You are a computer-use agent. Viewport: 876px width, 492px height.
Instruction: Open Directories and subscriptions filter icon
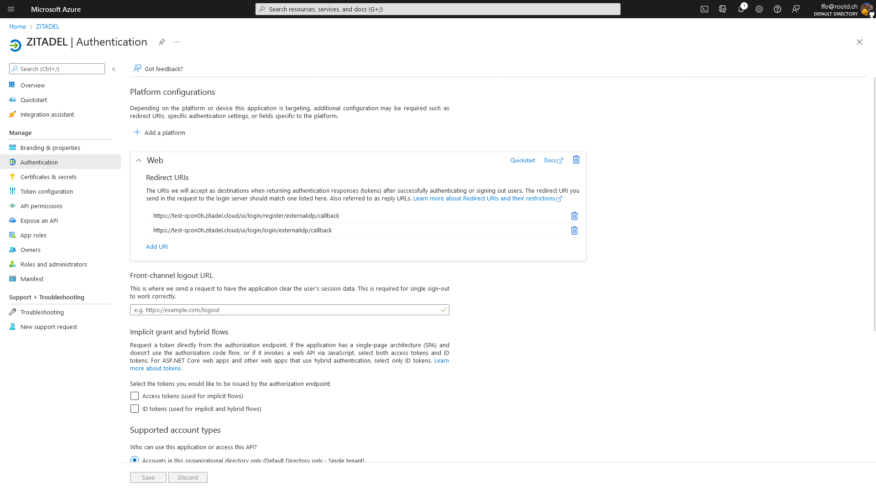click(723, 9)
